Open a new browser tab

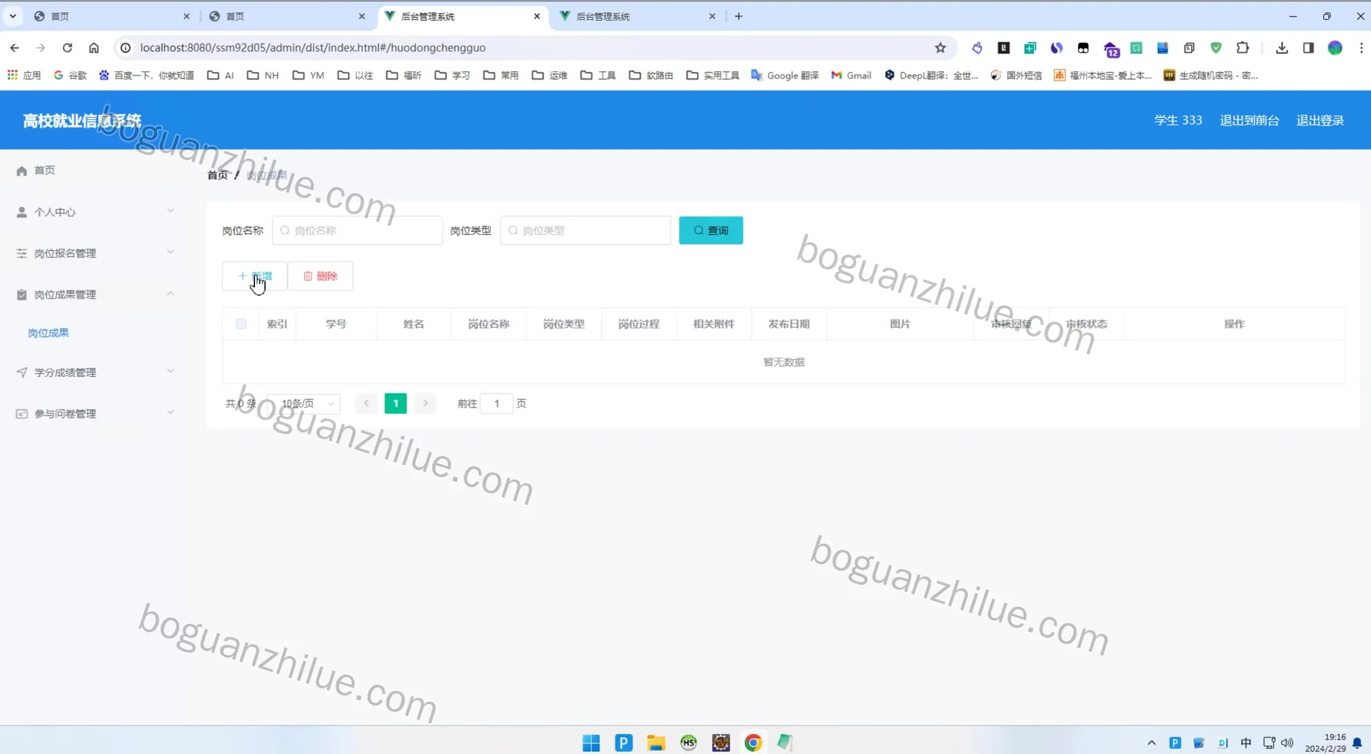[x=738, y=16]
